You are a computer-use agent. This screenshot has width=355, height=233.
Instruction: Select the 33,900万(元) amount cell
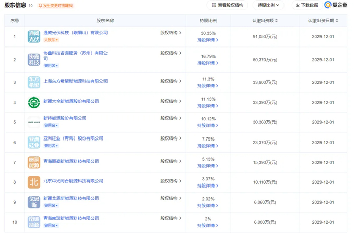tap(265, 82)
